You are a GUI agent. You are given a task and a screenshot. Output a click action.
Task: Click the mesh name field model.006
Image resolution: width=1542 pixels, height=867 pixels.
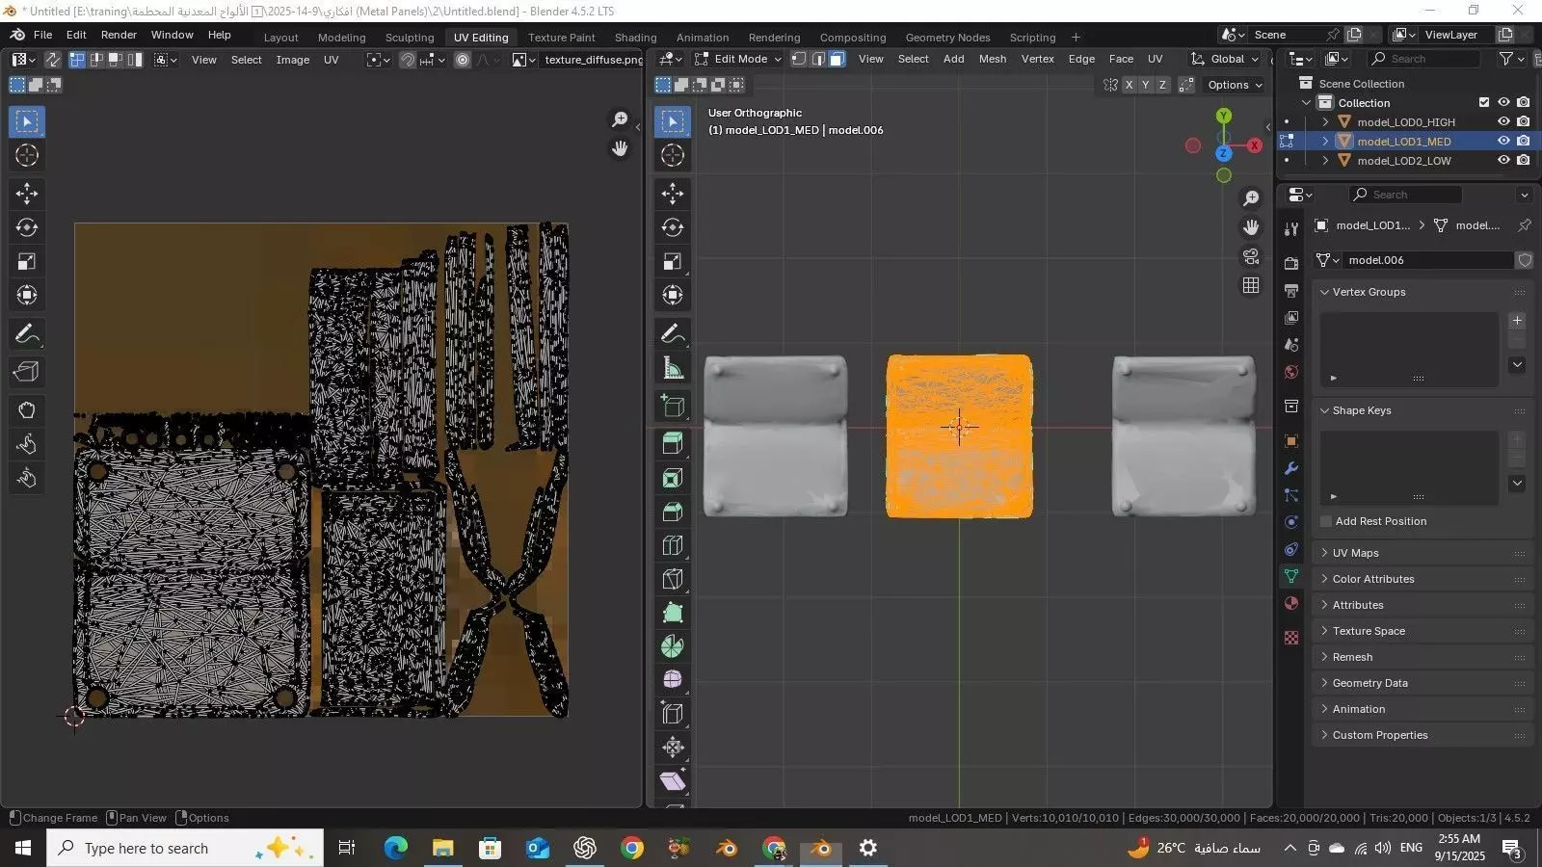tap(1428, 260)
